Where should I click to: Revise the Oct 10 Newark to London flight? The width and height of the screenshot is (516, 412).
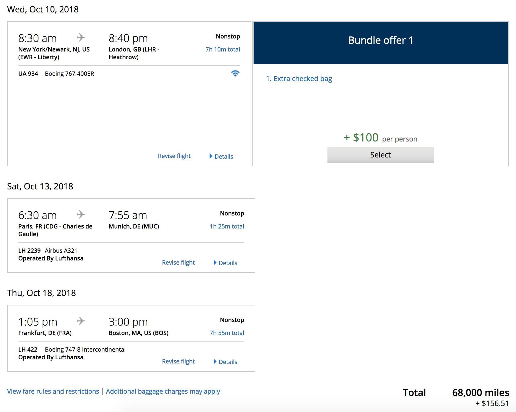[174, 156]
